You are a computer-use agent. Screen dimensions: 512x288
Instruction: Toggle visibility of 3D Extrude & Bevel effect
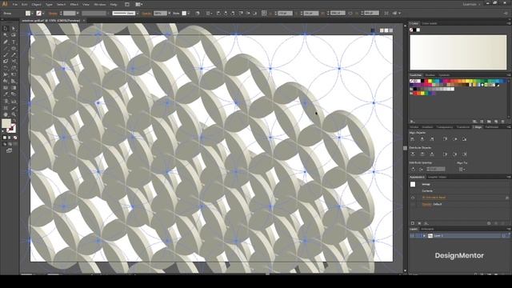pos(413,198)
